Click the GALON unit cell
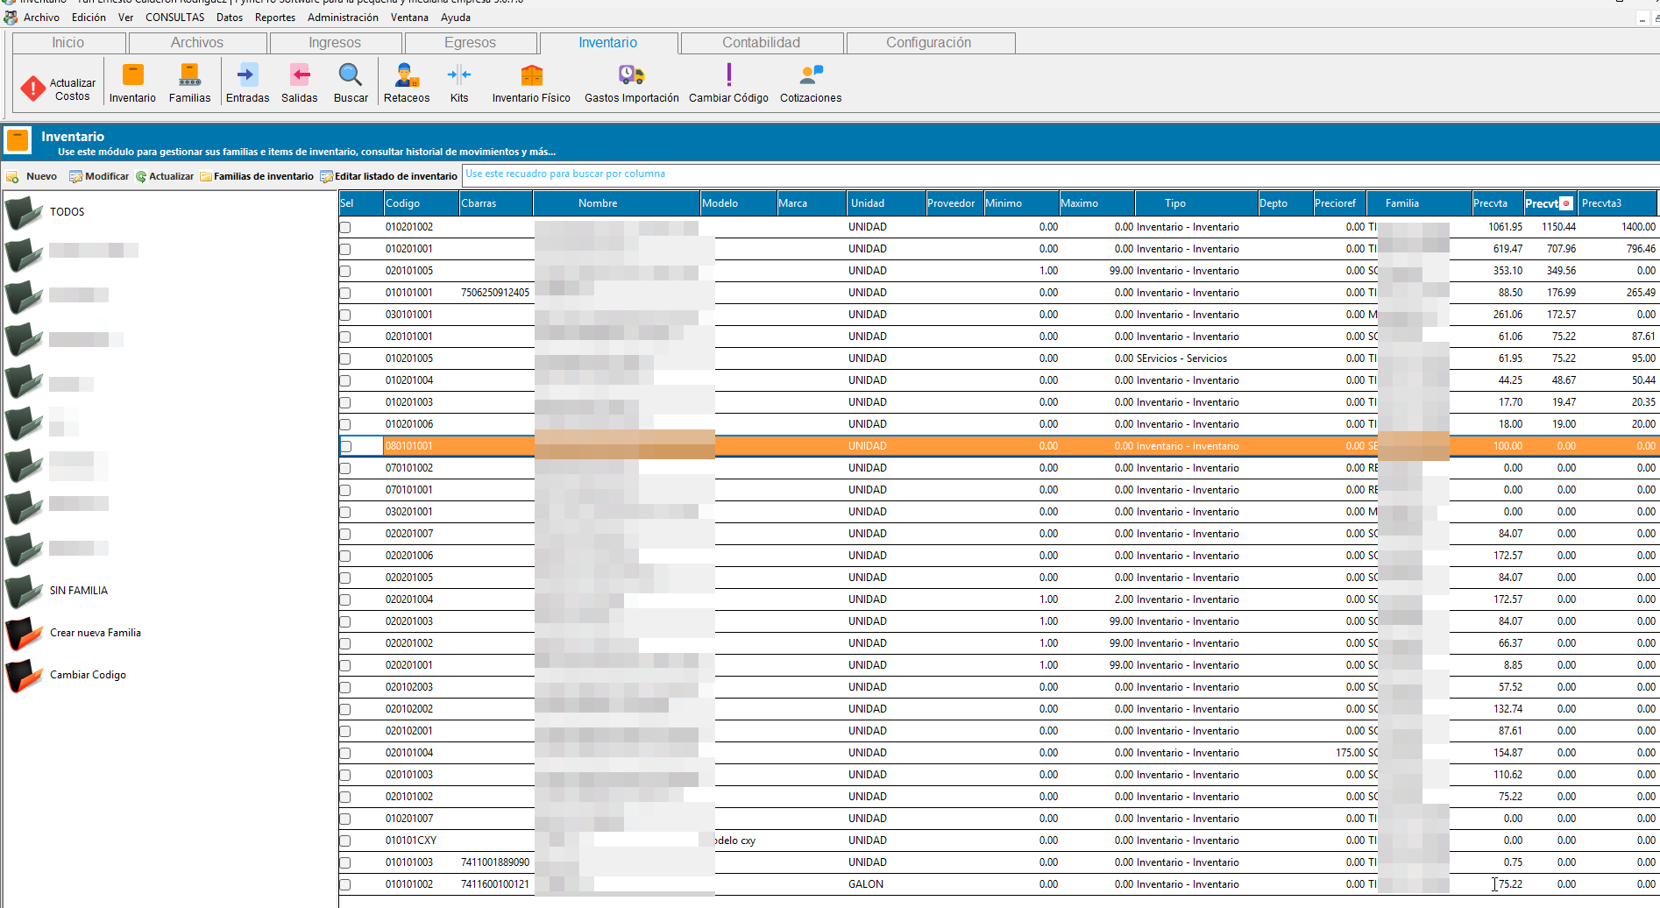This screenshot has width=1660, height=908. coord(866,884)
